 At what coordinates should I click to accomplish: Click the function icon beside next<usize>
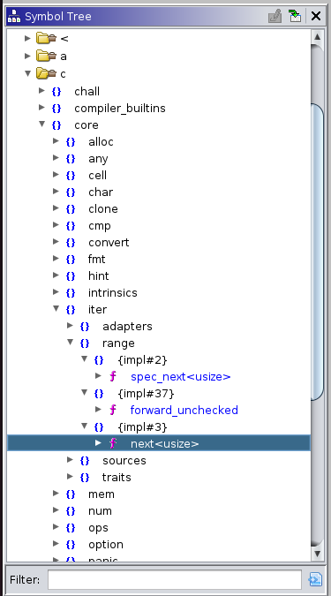point(113,443)
